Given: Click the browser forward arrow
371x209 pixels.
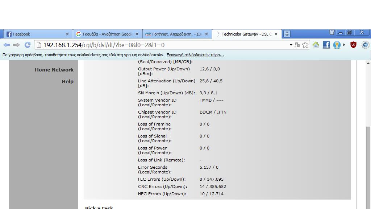Looking at the screenshot, I should [16, 45].
